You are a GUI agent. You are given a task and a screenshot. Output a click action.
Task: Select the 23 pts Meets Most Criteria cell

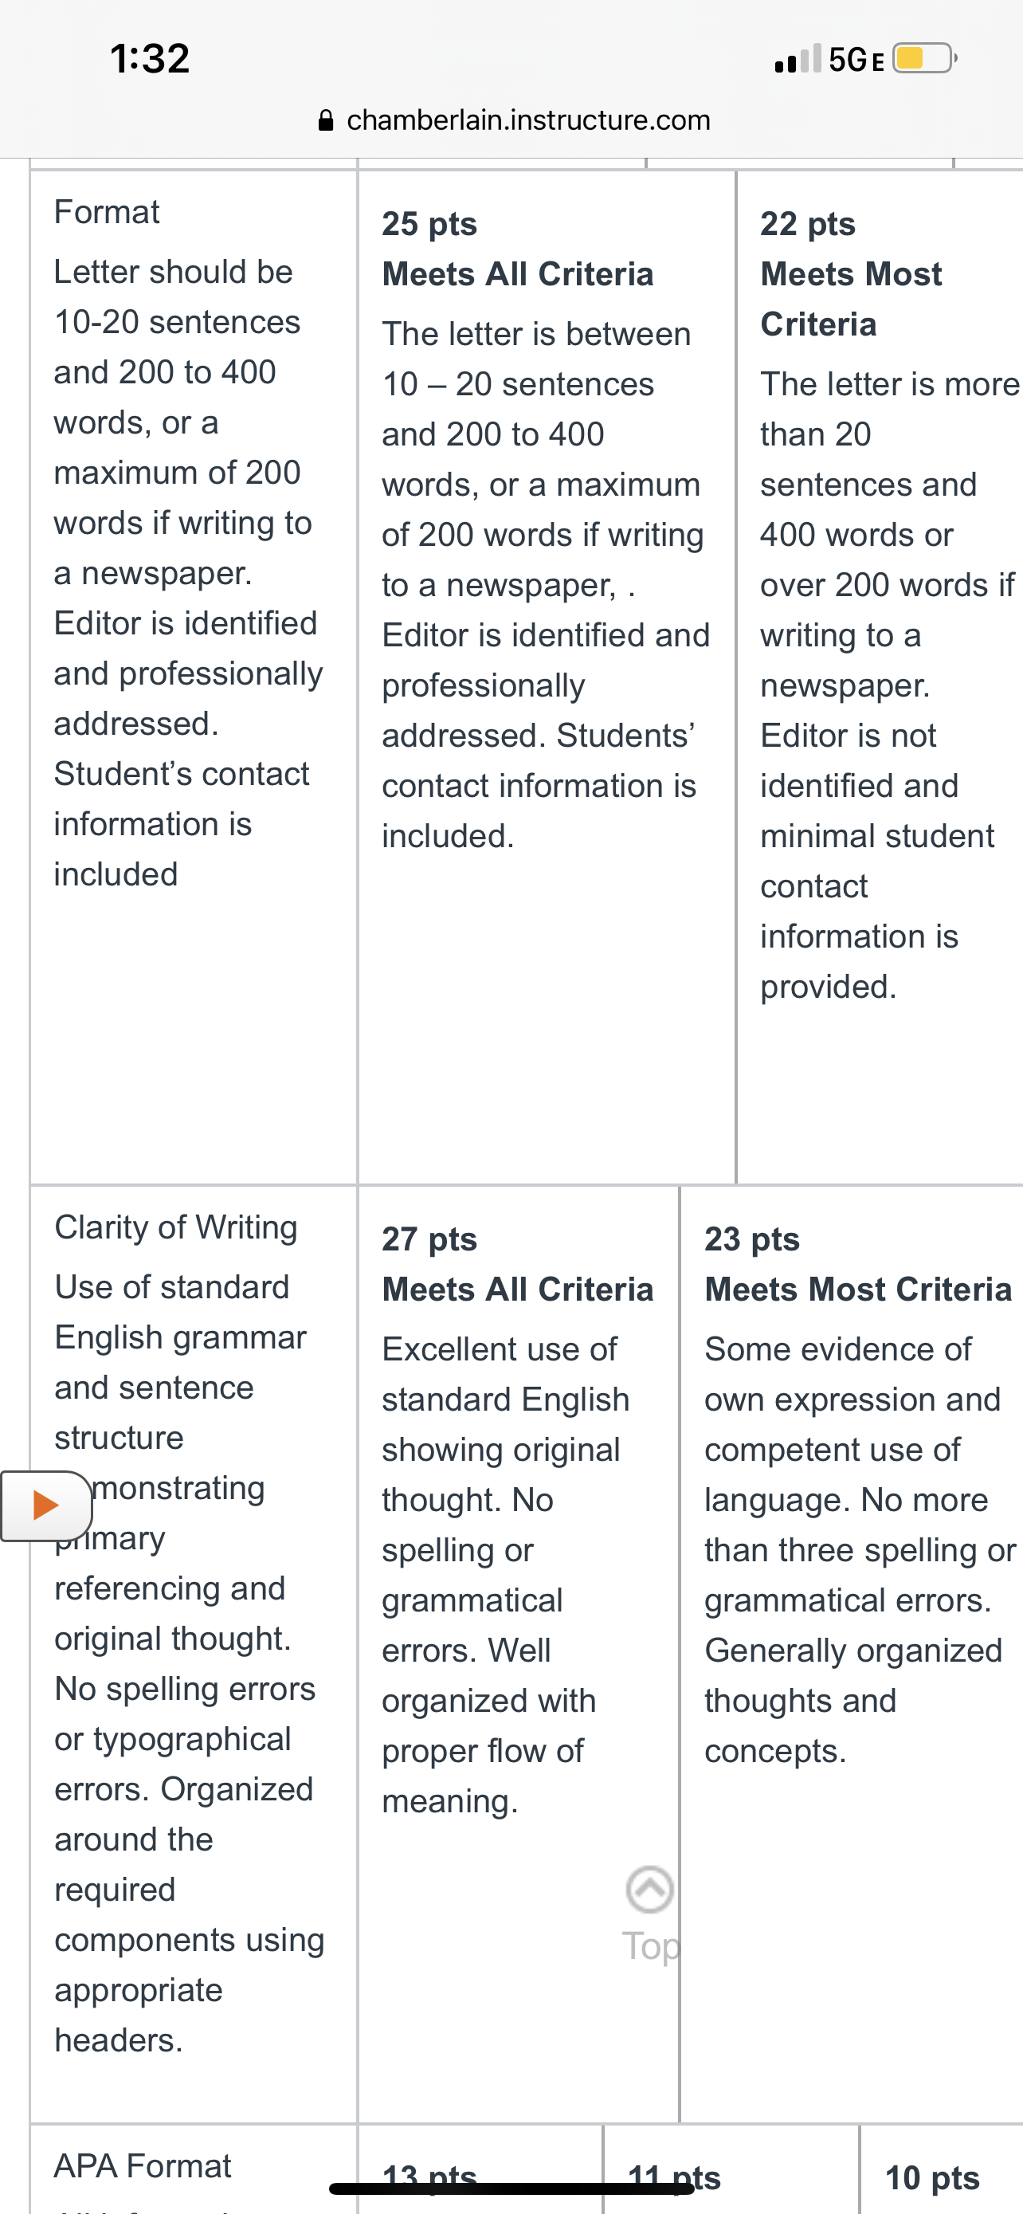coord(852,1654)
